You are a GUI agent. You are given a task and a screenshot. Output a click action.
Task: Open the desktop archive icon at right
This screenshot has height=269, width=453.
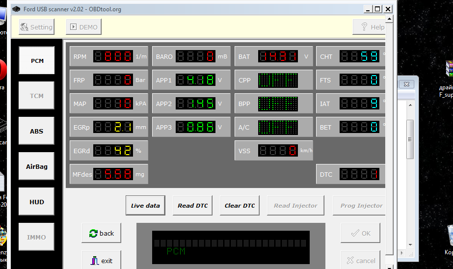tap(449, 69)
